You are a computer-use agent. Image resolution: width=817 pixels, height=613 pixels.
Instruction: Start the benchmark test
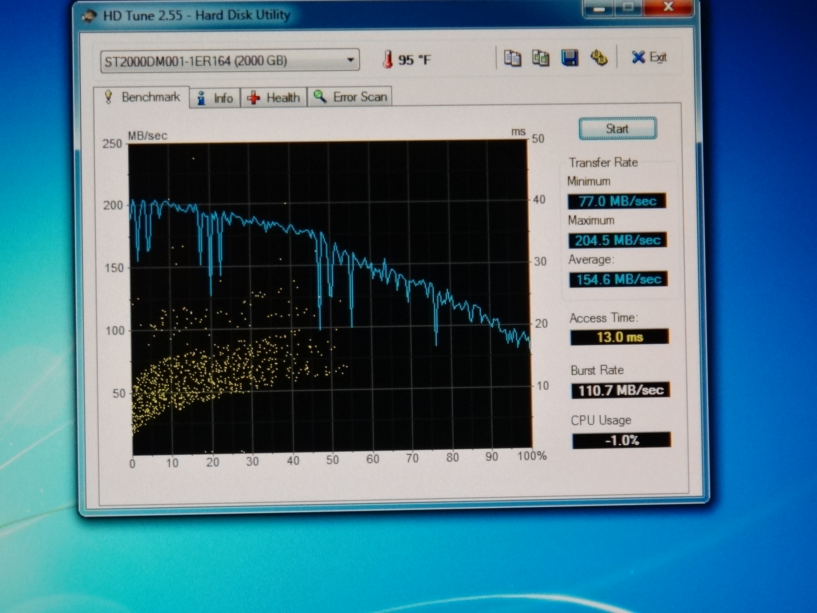coord(617,129)
